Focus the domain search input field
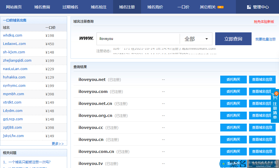Screen dimensions: 279x168 (138, 39)
